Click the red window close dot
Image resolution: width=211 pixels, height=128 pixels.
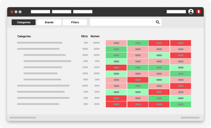(12, 12)
